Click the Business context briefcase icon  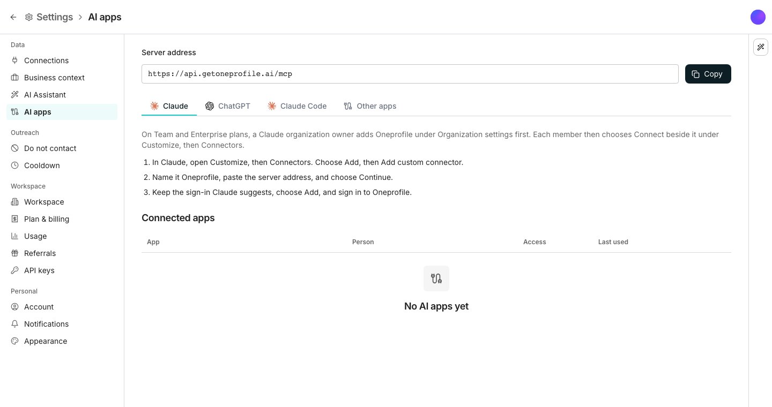[x=15, y=78]
